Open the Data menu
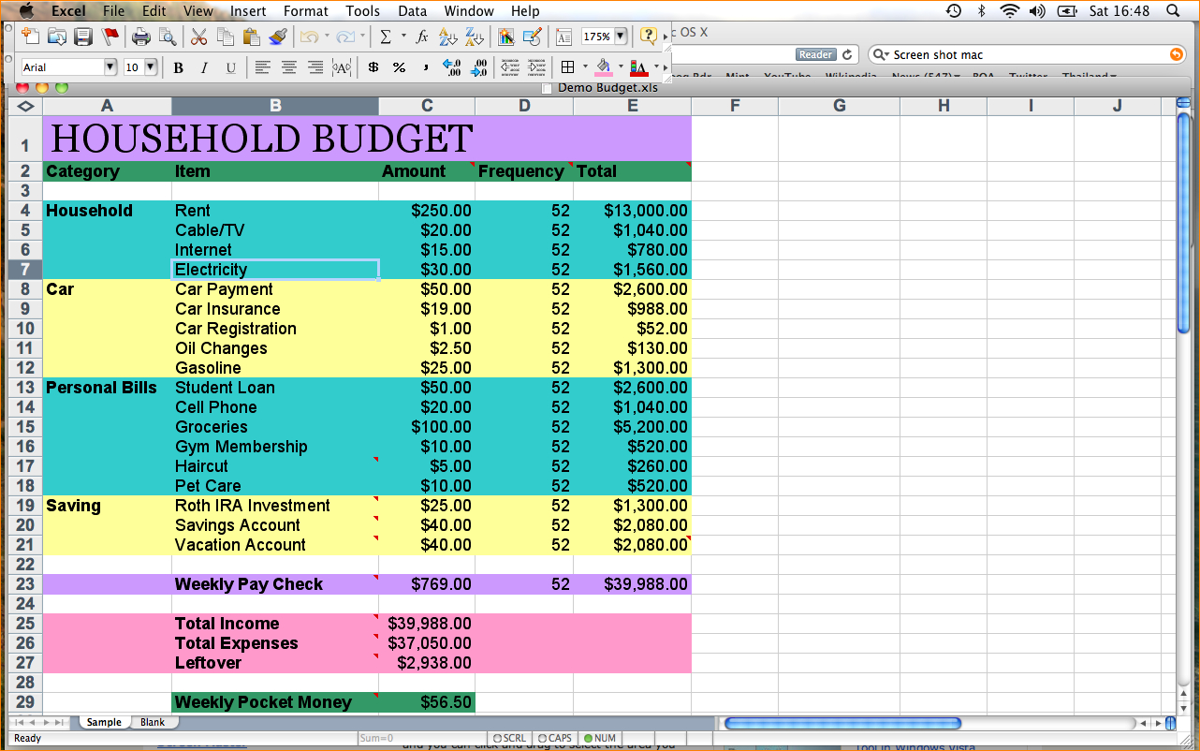This screenshot has width=1200, height=751. pyautogui.click(x=411, y=11)
